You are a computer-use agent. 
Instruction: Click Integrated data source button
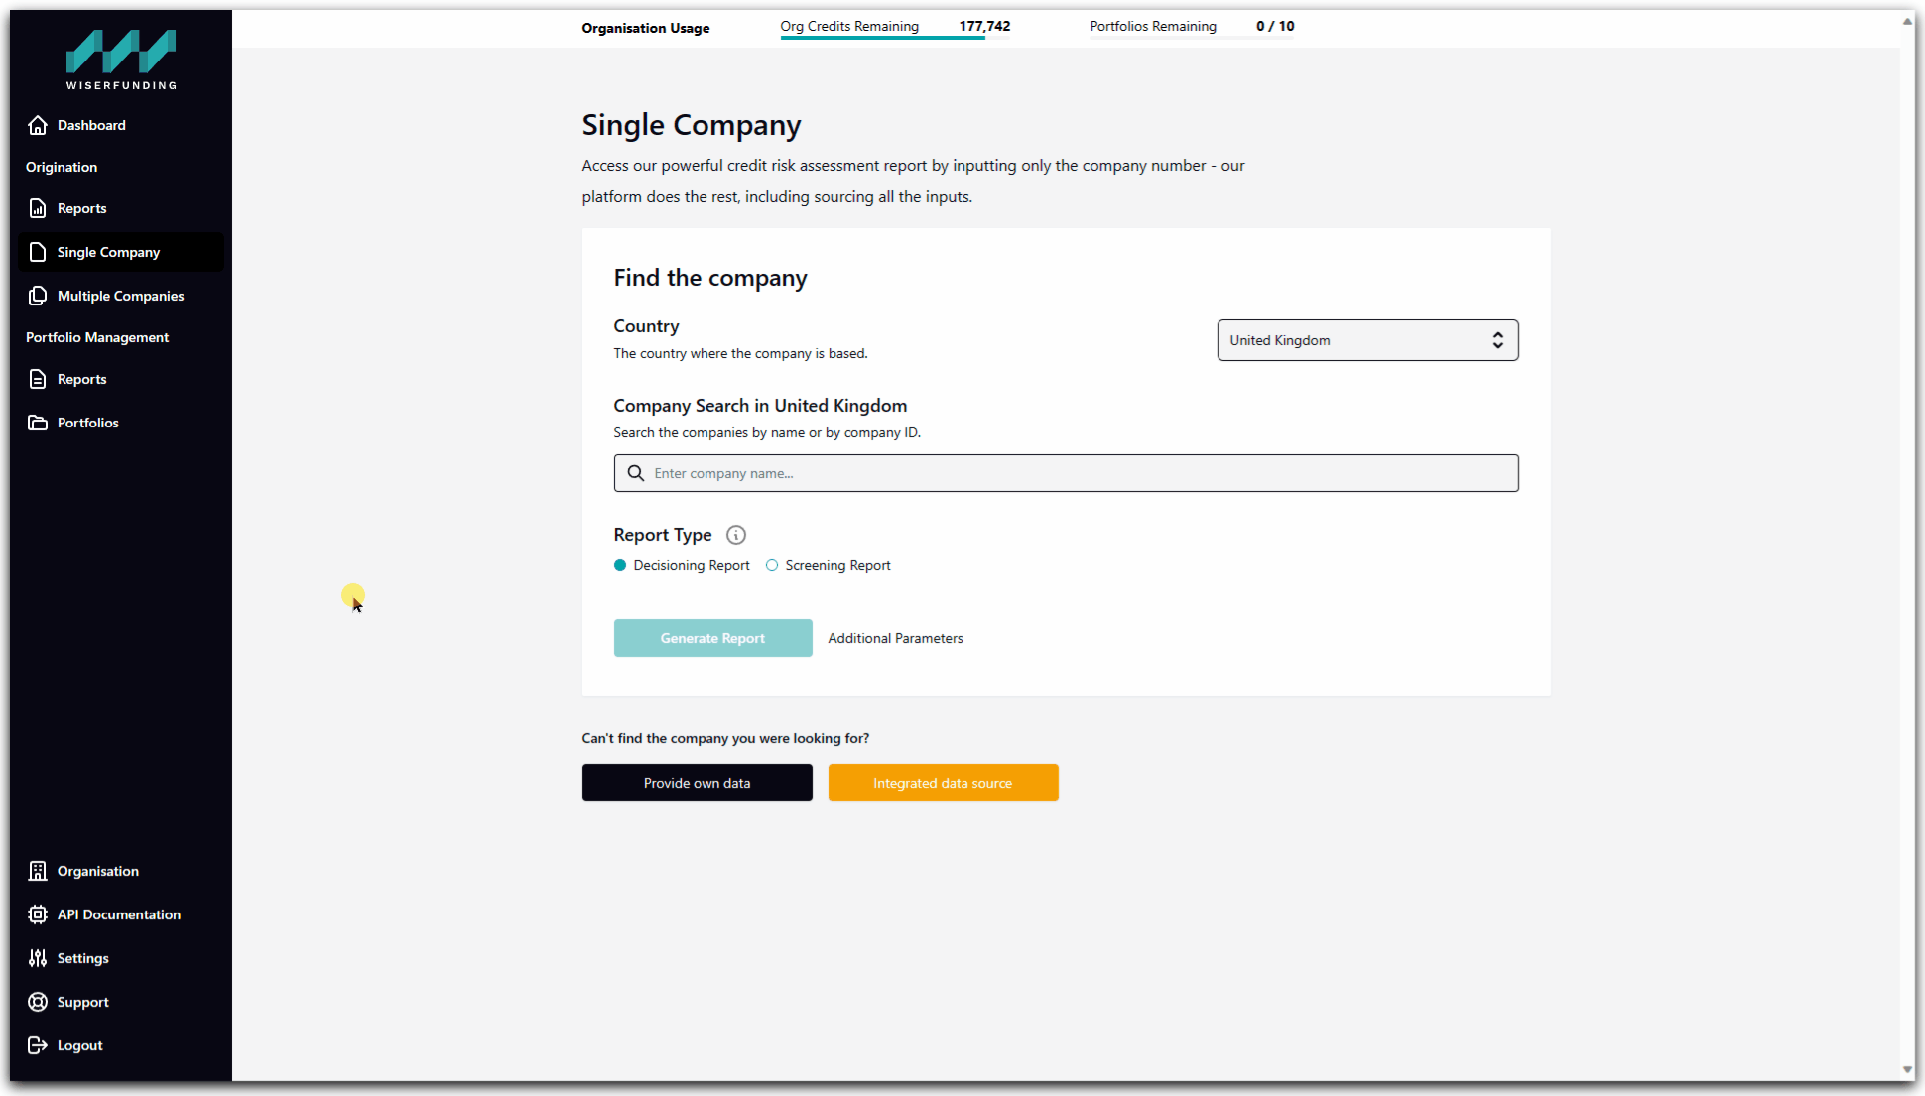point(943,783)
